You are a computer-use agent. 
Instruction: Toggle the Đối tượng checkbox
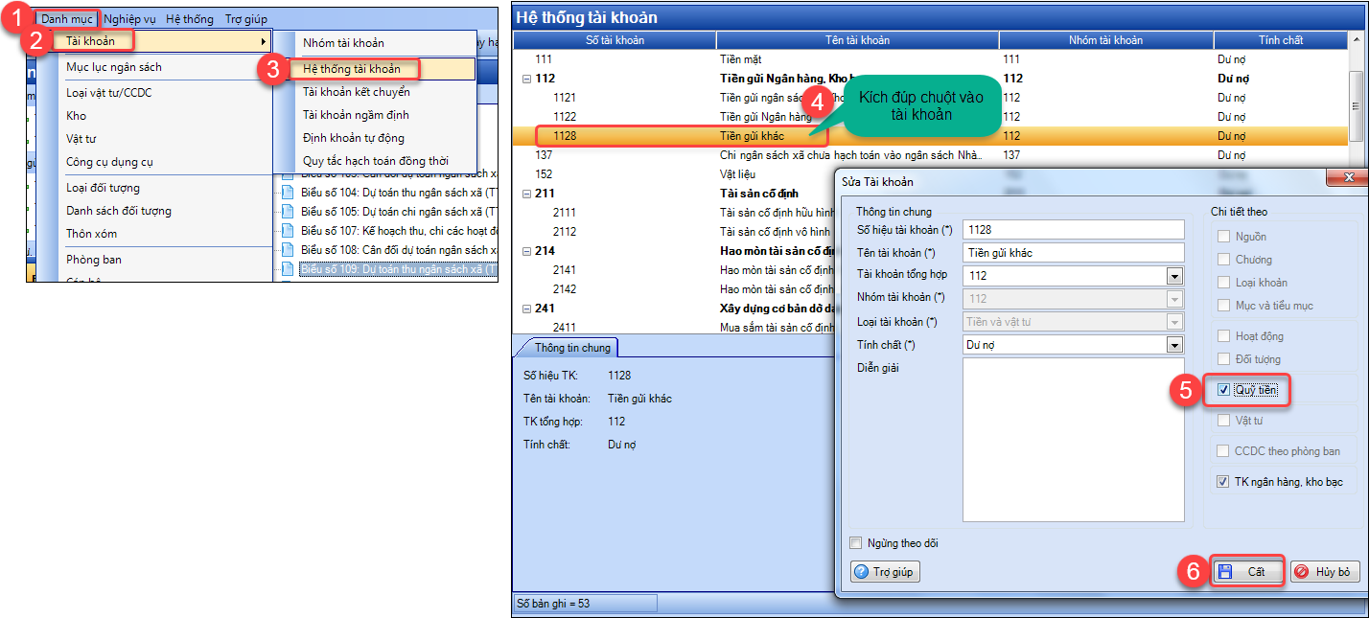click(1223, 359)
